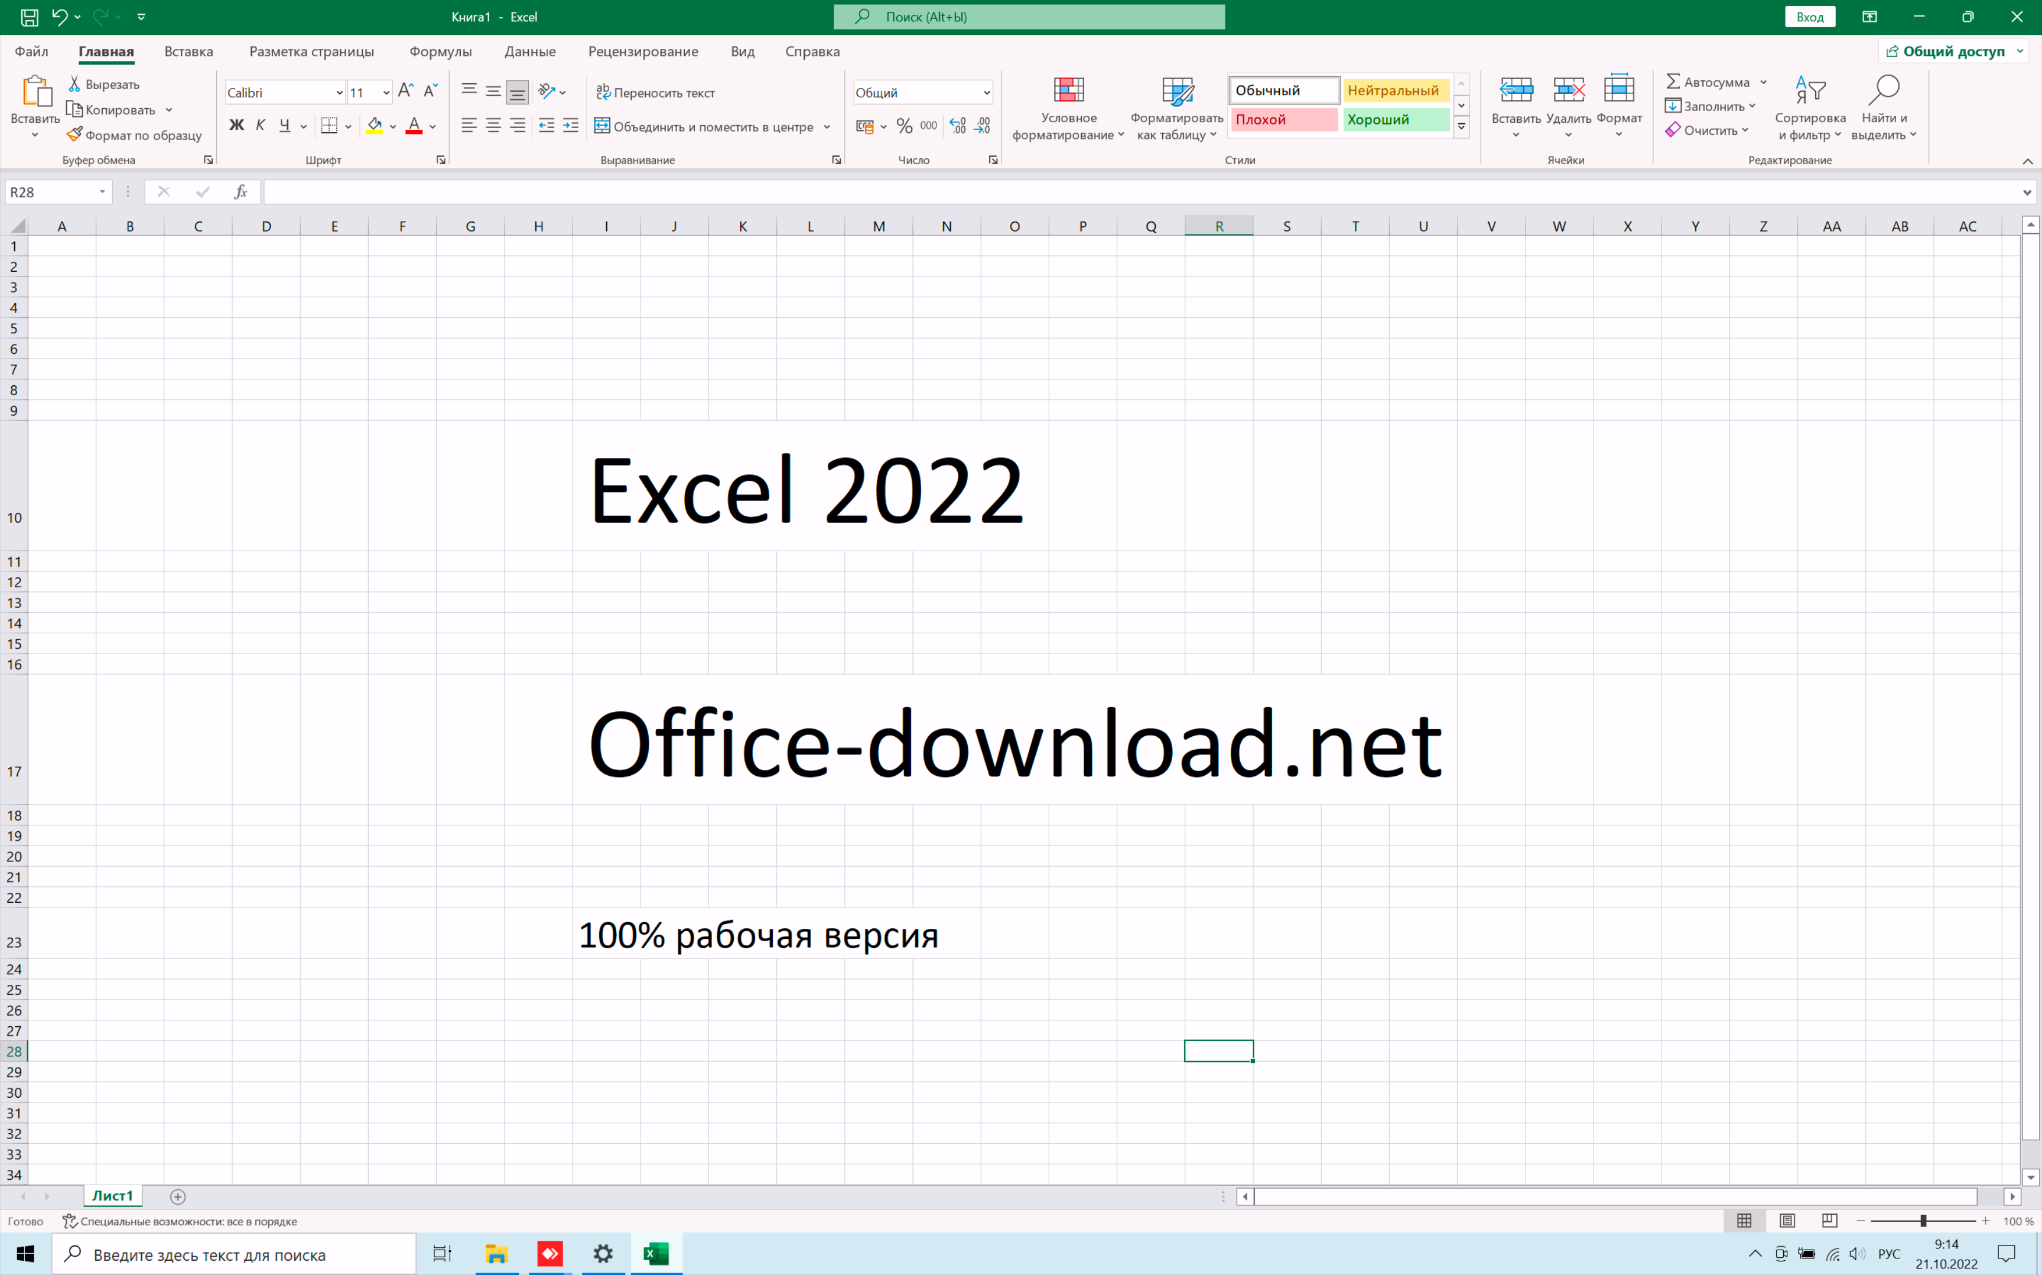Viewport: 2042px width, 1275px height.
Task: Click the zoom slider handle
Action: click(x=1923, y=1221)
